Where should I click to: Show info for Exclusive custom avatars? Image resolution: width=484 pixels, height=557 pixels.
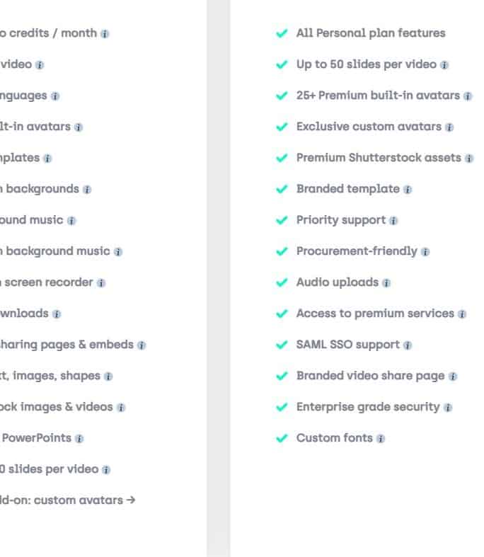click(449, 127)
